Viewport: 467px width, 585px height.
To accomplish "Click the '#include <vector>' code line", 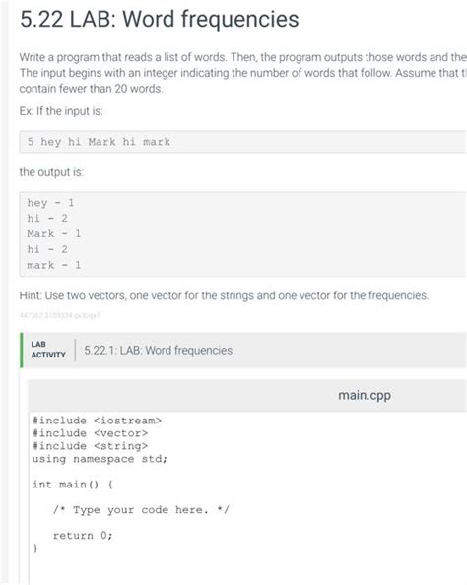I will (x=90, y=433).
